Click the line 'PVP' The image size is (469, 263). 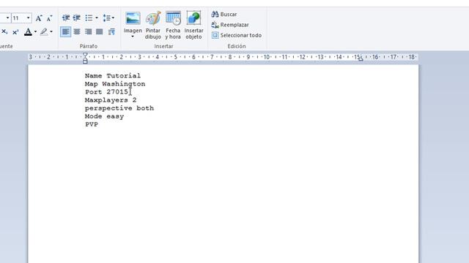(91, 124)
